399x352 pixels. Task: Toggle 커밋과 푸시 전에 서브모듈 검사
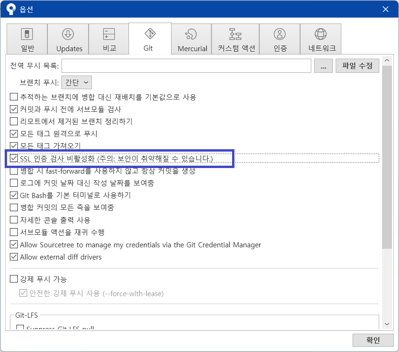pyautogui.click(x=14, y=109)
